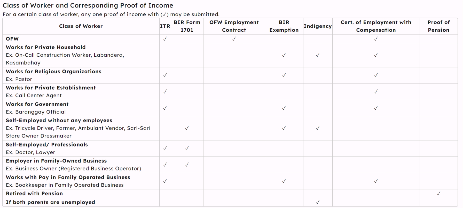Screen dimensions: 463x208
Task: Click Indigency checkmark for unemployed parents row
Action: pyautogui.click(x=318, y=202)
